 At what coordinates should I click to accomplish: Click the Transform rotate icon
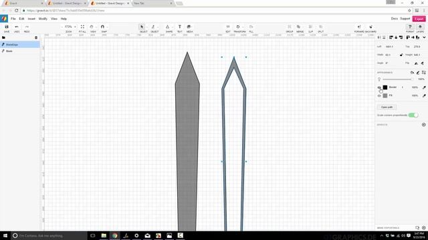pyautogui.click(x=238, y=27)
